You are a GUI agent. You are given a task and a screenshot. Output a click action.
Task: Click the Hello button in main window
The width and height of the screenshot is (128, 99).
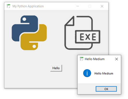click(56, 68)
